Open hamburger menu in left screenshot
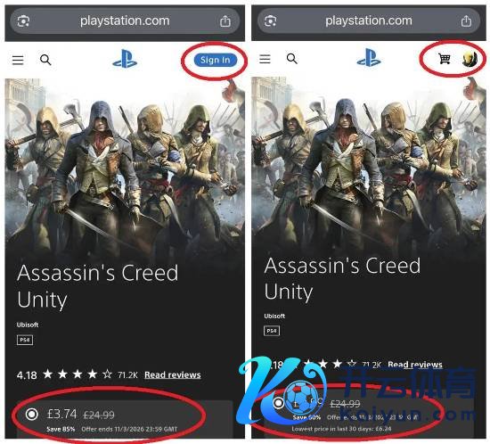Image resolution: width=490 pixels, height=444 pixels. pyautogui.click(x=18, y=60)
